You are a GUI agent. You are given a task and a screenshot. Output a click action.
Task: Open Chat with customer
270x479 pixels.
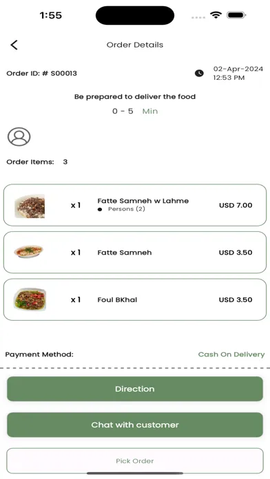(x=135, y=425)
